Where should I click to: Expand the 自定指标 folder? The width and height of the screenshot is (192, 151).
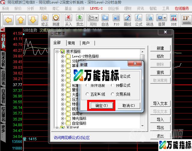[62, 123]
